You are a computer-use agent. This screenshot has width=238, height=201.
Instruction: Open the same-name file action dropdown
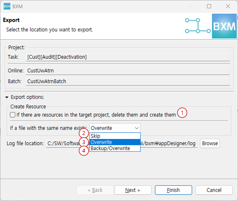tap(115, 128)
